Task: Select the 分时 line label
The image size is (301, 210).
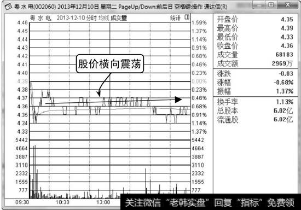Action: tap(91, 18)
